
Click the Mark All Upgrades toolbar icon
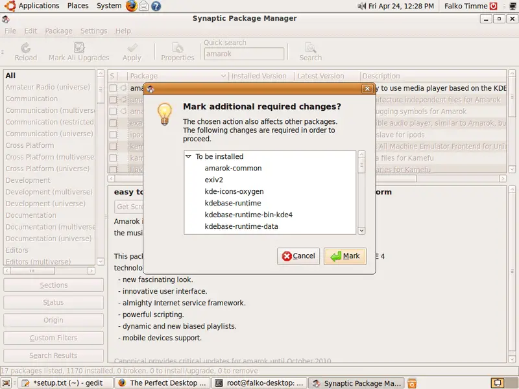[x=78, y=48]
